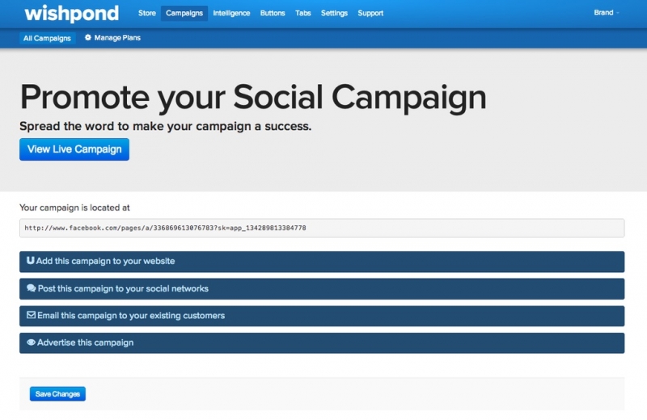The image size is (647, 420).
Task: Switch to the All Campaigns tab
Action: tap(47, 38)
